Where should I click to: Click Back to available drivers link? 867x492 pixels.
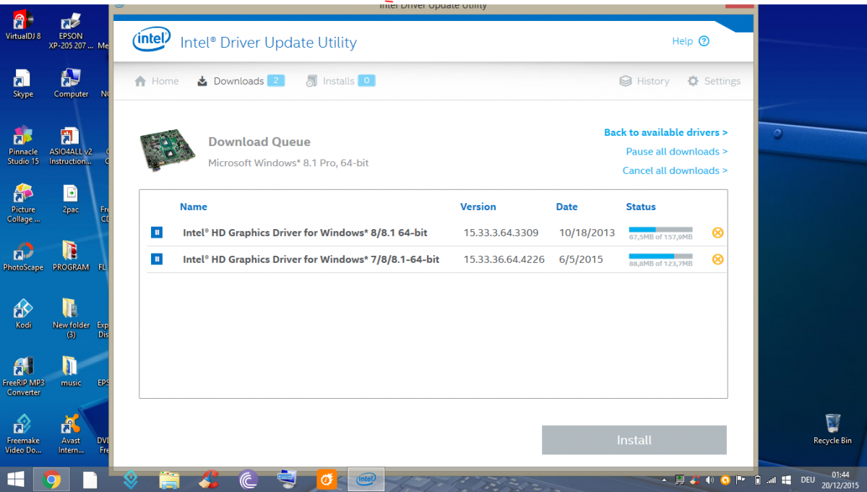pos(665,132)
